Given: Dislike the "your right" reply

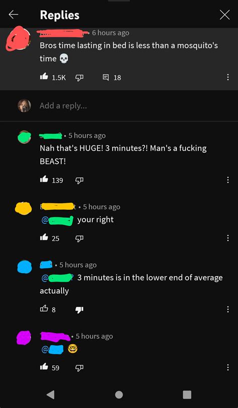Looking at the screenshot, I should tap(79, 238).
